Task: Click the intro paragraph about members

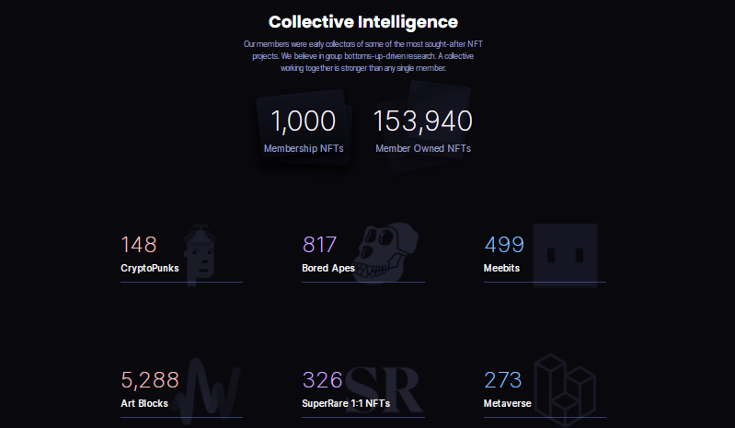Action: [x=362, y=56]
